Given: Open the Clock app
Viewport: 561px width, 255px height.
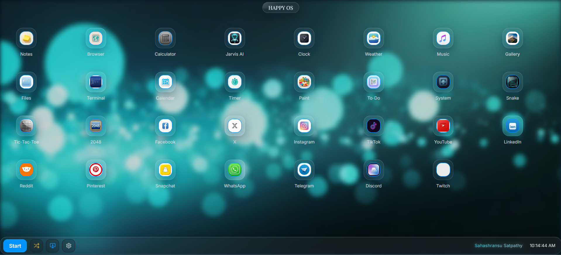Looking at the screenshot, I should (304, 38).
